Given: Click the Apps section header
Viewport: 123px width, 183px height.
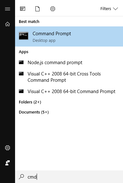Looking at the screenshot, I should tap(24, 52).
